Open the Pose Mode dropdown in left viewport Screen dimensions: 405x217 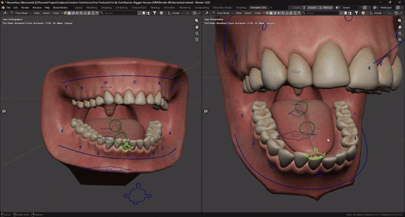pos(21,13)
